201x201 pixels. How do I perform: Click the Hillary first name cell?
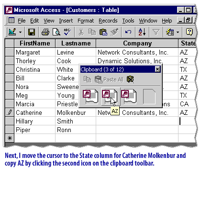pos(35,121)
